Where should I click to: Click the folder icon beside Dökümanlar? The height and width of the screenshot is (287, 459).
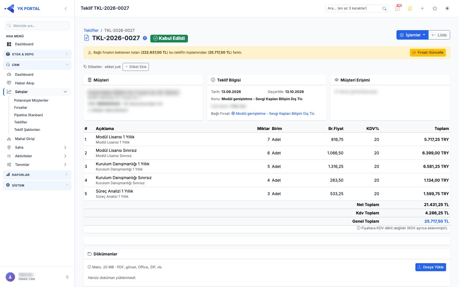(90, 254)
